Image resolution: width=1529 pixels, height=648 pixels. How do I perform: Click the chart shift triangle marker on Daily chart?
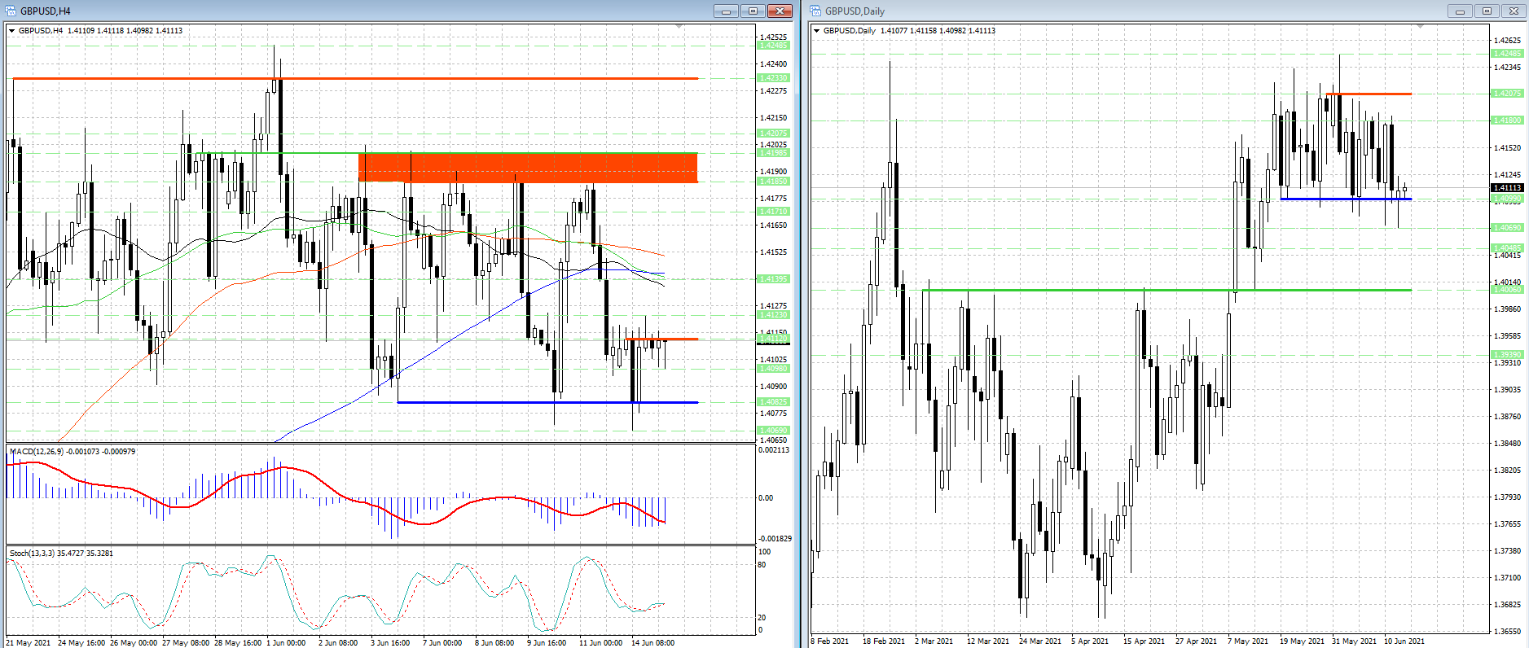(x=1420, y=27)
